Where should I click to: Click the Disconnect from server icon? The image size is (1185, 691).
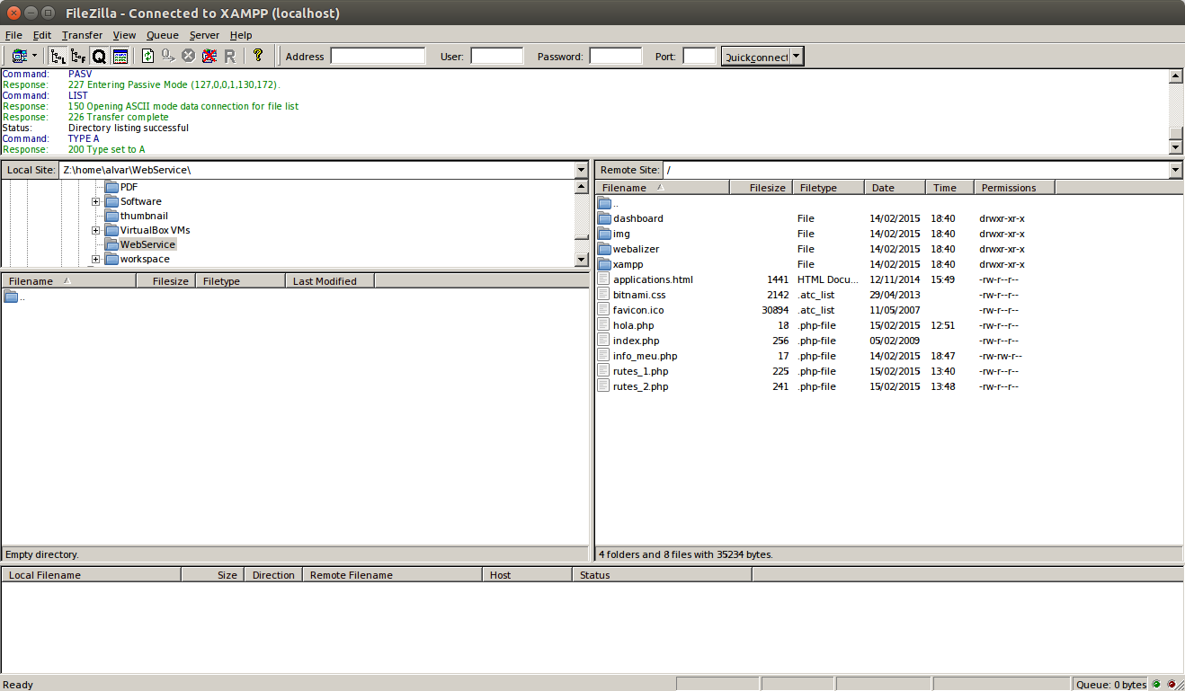click(209, 56)
